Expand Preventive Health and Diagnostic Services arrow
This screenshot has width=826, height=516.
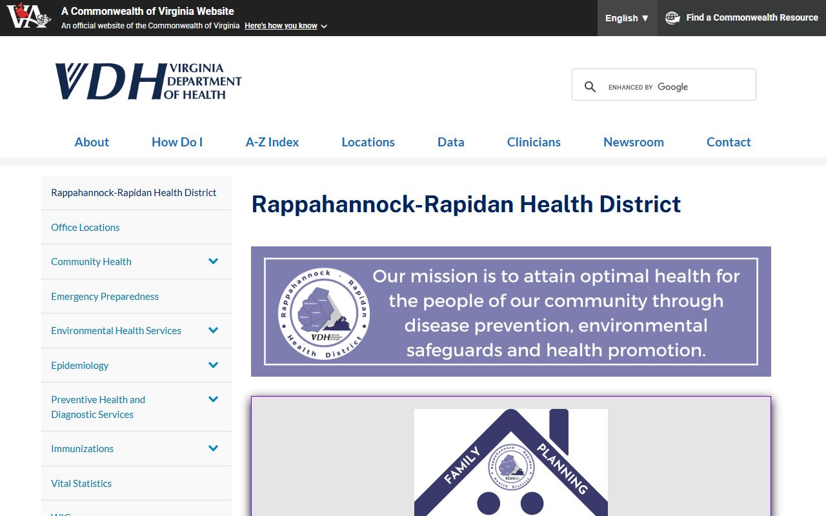pyautogui.click(x=214, y=399)
